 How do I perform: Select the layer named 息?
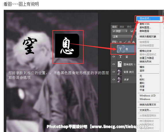127,49
